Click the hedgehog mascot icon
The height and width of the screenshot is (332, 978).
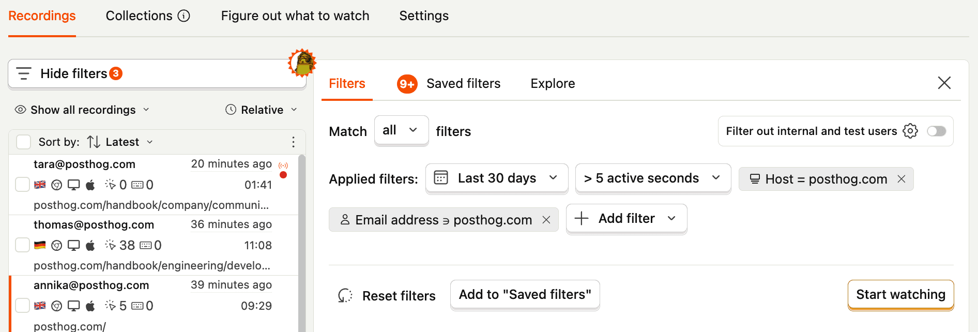302,63
